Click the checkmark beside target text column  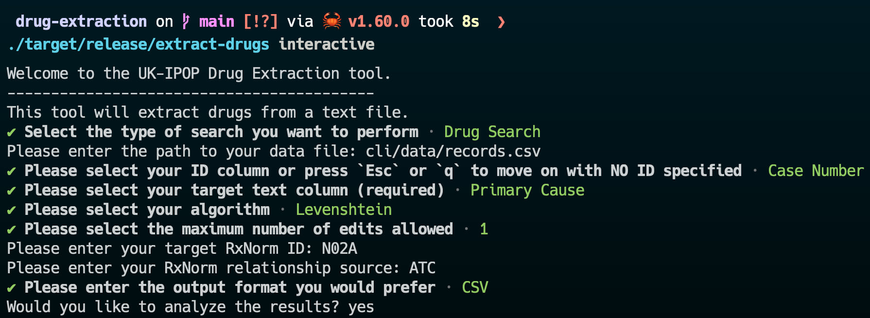[12, 191]
